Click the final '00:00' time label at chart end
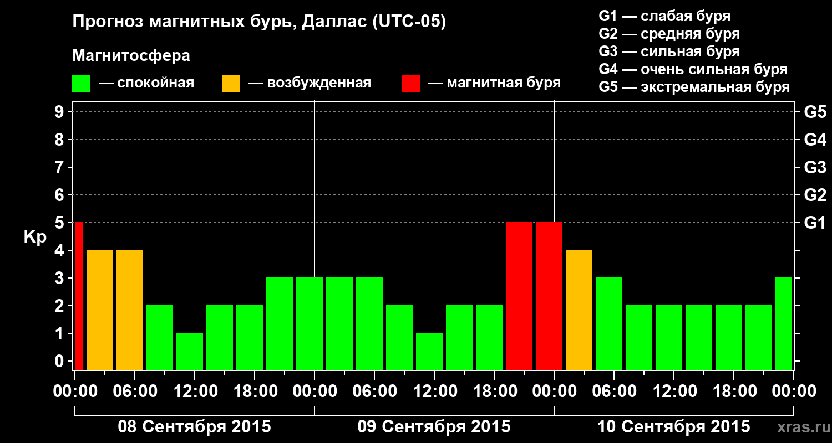Screen dimensions: 832x443 (794, 392)
